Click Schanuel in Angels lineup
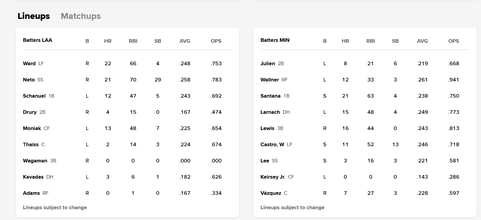Viewport: 481px width, 220px height. coord(34,96)
